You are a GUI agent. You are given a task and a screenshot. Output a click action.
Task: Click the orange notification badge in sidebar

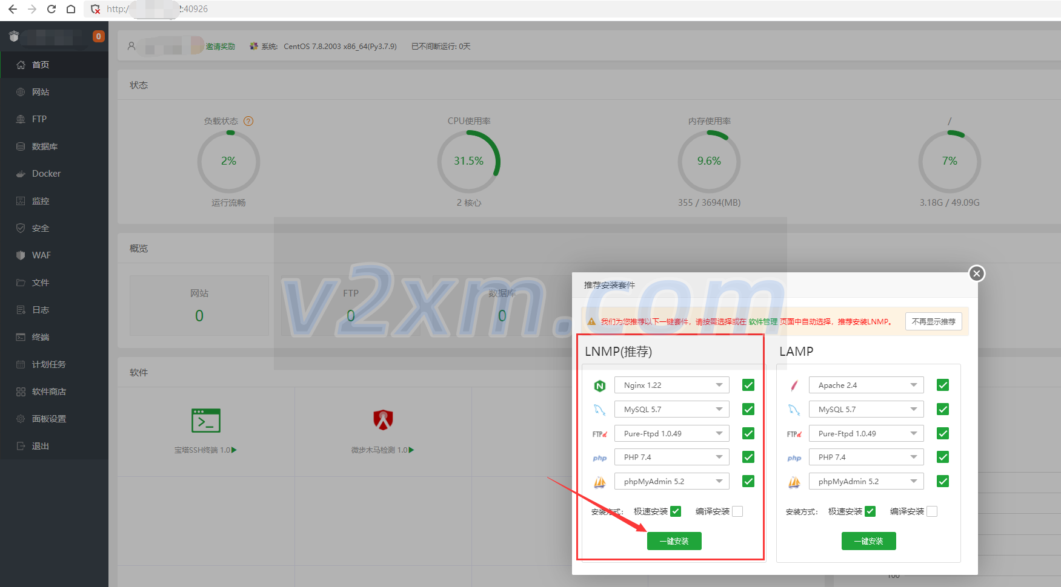pyautogui.click(x=98, y=36)
